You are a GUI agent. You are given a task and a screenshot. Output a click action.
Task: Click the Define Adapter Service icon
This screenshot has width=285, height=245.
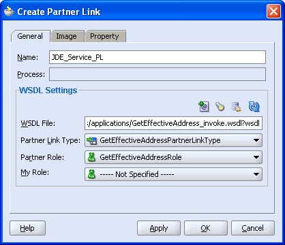point(237,107)
